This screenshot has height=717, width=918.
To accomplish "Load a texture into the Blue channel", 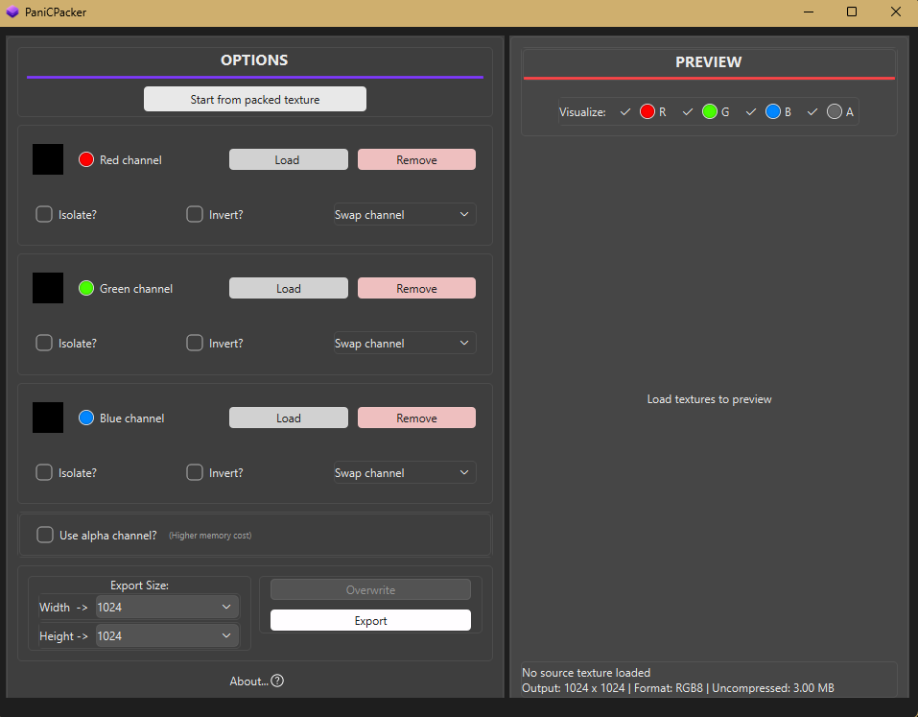I will [288, 418].
